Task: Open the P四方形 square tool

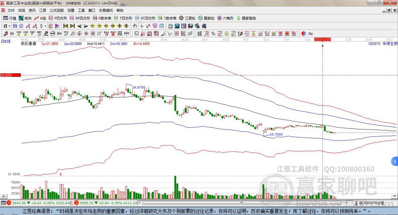Action: click(x=58, y=18)
